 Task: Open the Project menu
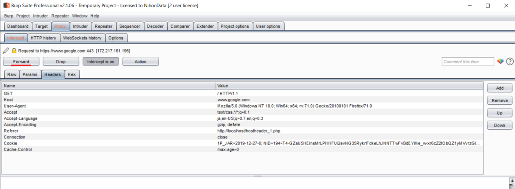pos(23,16)
